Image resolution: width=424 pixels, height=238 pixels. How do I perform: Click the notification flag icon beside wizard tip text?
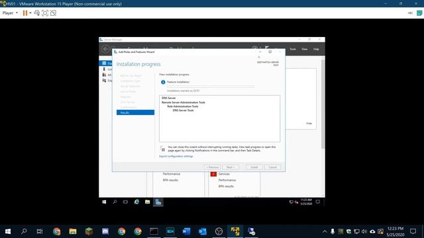coord(162,149)
